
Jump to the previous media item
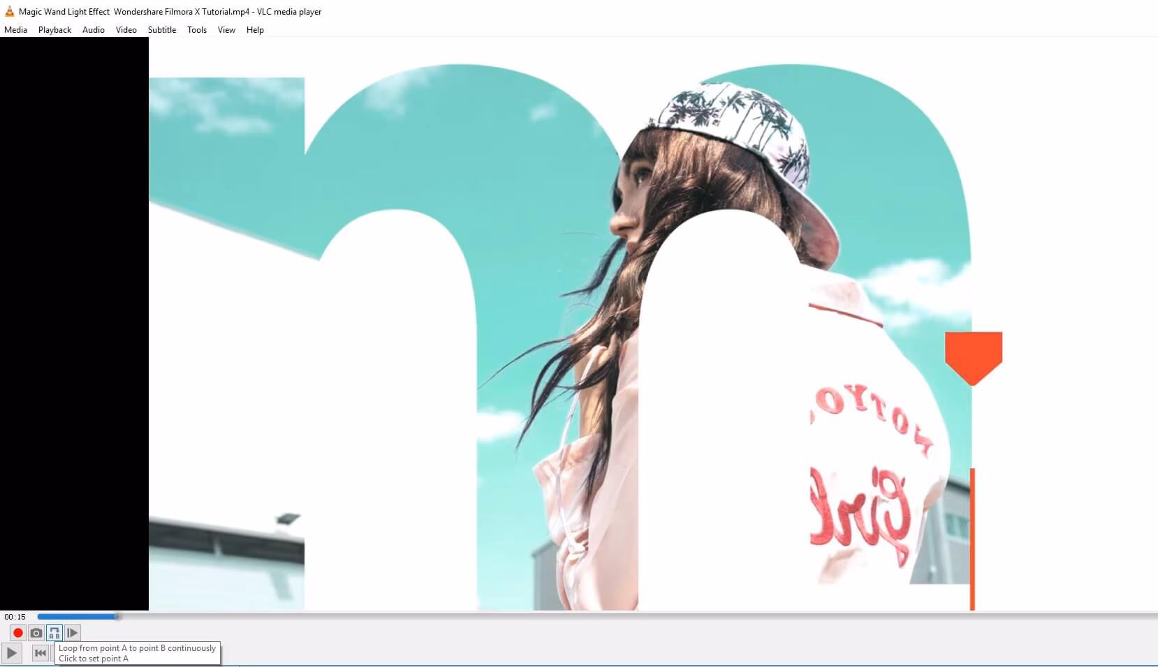[x=41, y=653]
